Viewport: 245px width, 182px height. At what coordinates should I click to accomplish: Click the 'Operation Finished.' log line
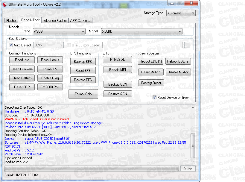[x=19, y=158]
